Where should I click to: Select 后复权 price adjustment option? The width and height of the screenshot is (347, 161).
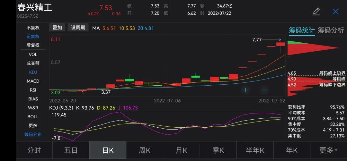33,45
